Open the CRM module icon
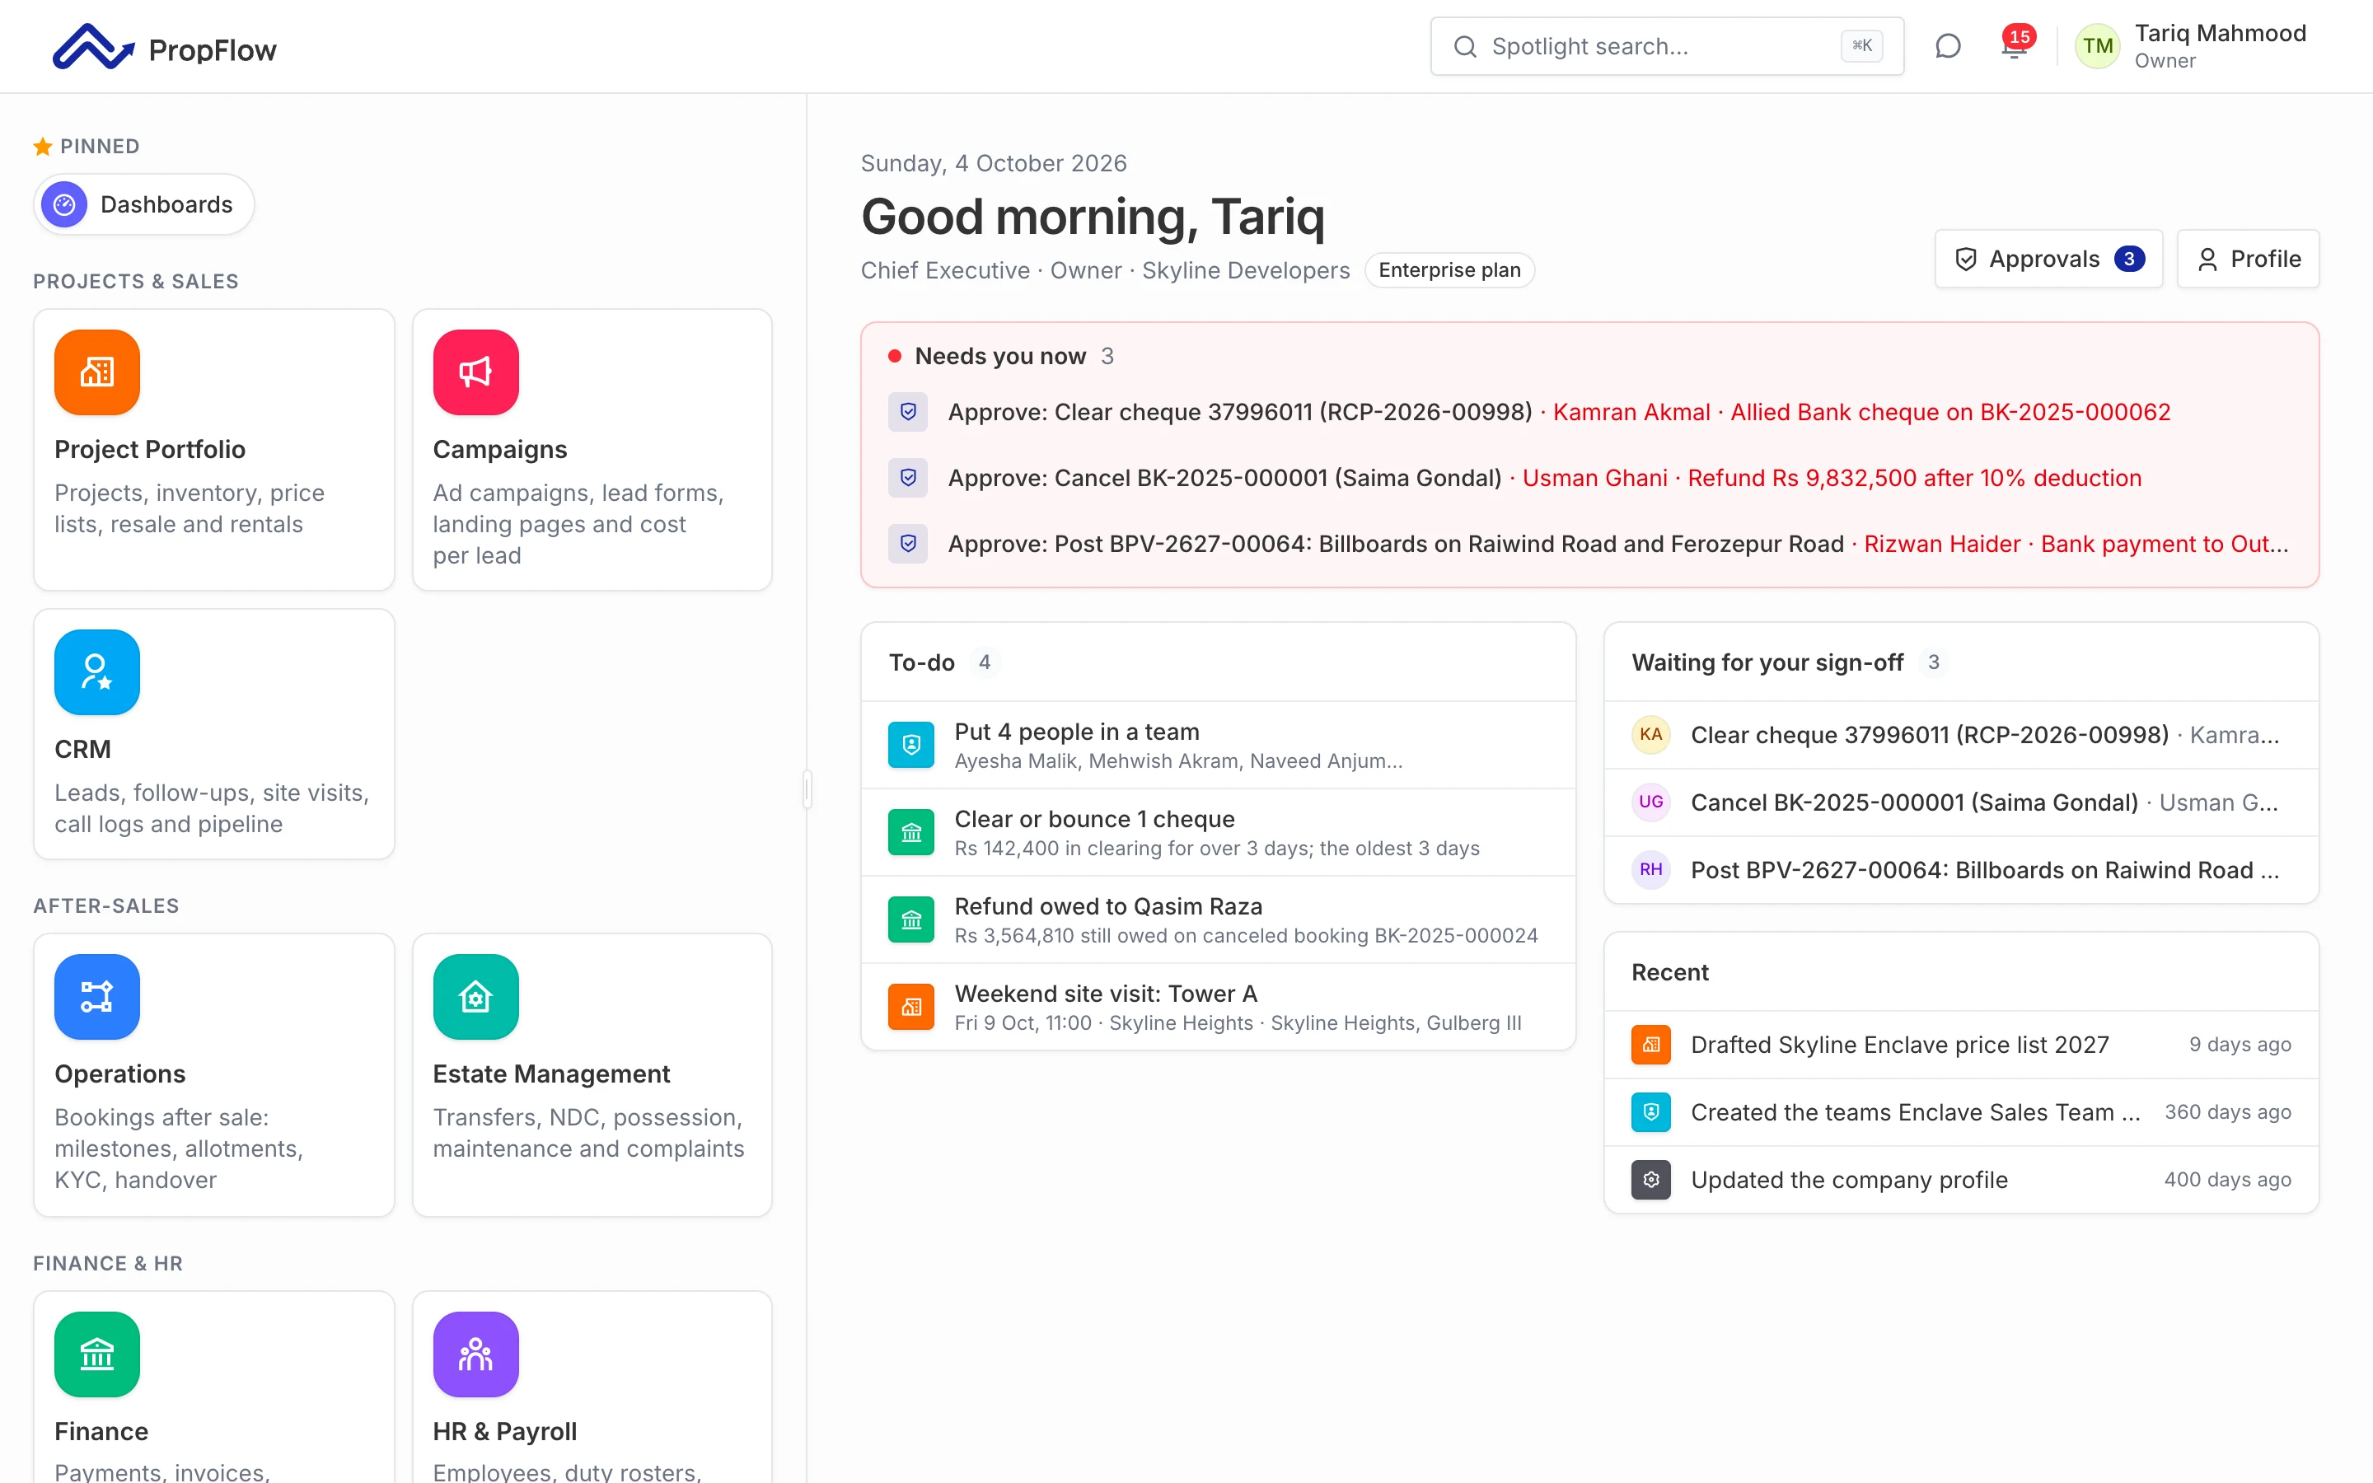The width and height of the screenshot is (2373, 1483). (x=97, y=671)
